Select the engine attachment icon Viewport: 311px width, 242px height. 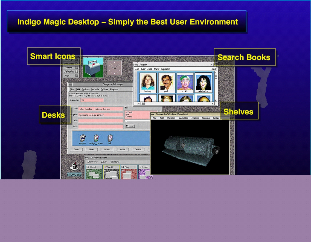83,139
